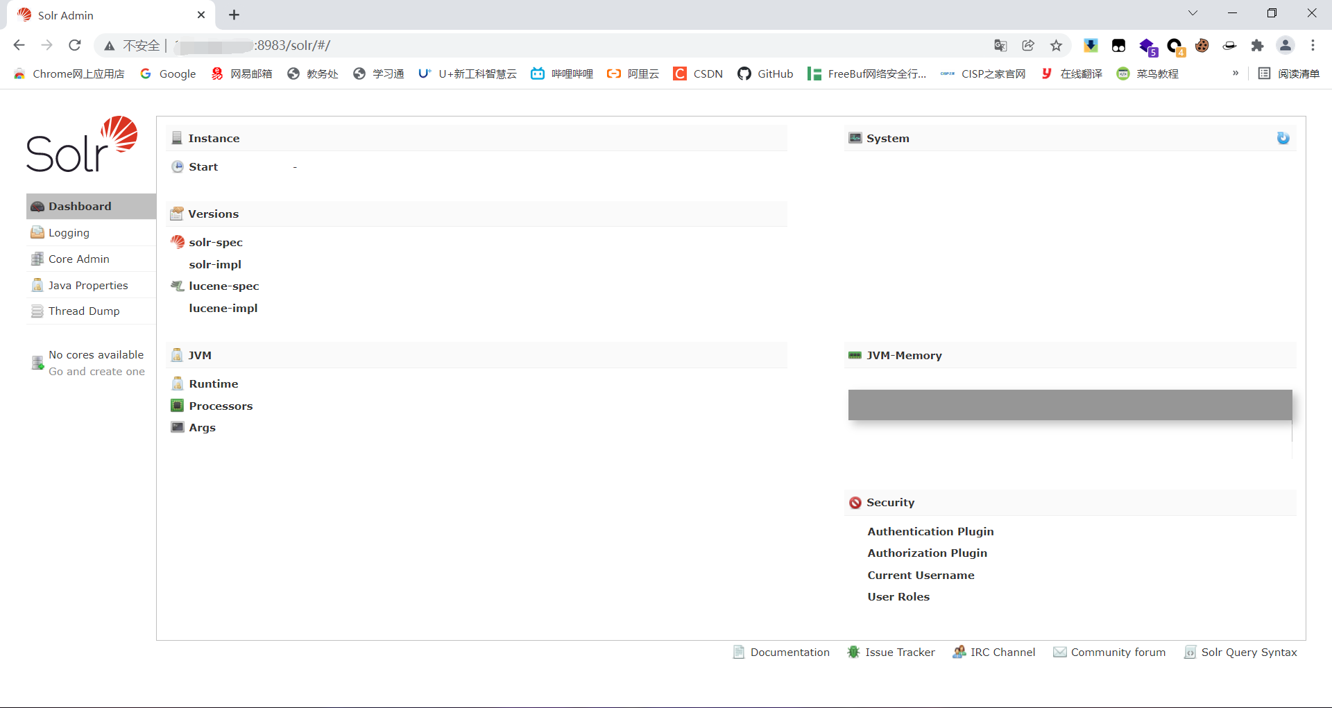The height and width of the screenshot is (708, 1332).
Task: Click the Security section forbidden icon
Action: tap(855, 503)
